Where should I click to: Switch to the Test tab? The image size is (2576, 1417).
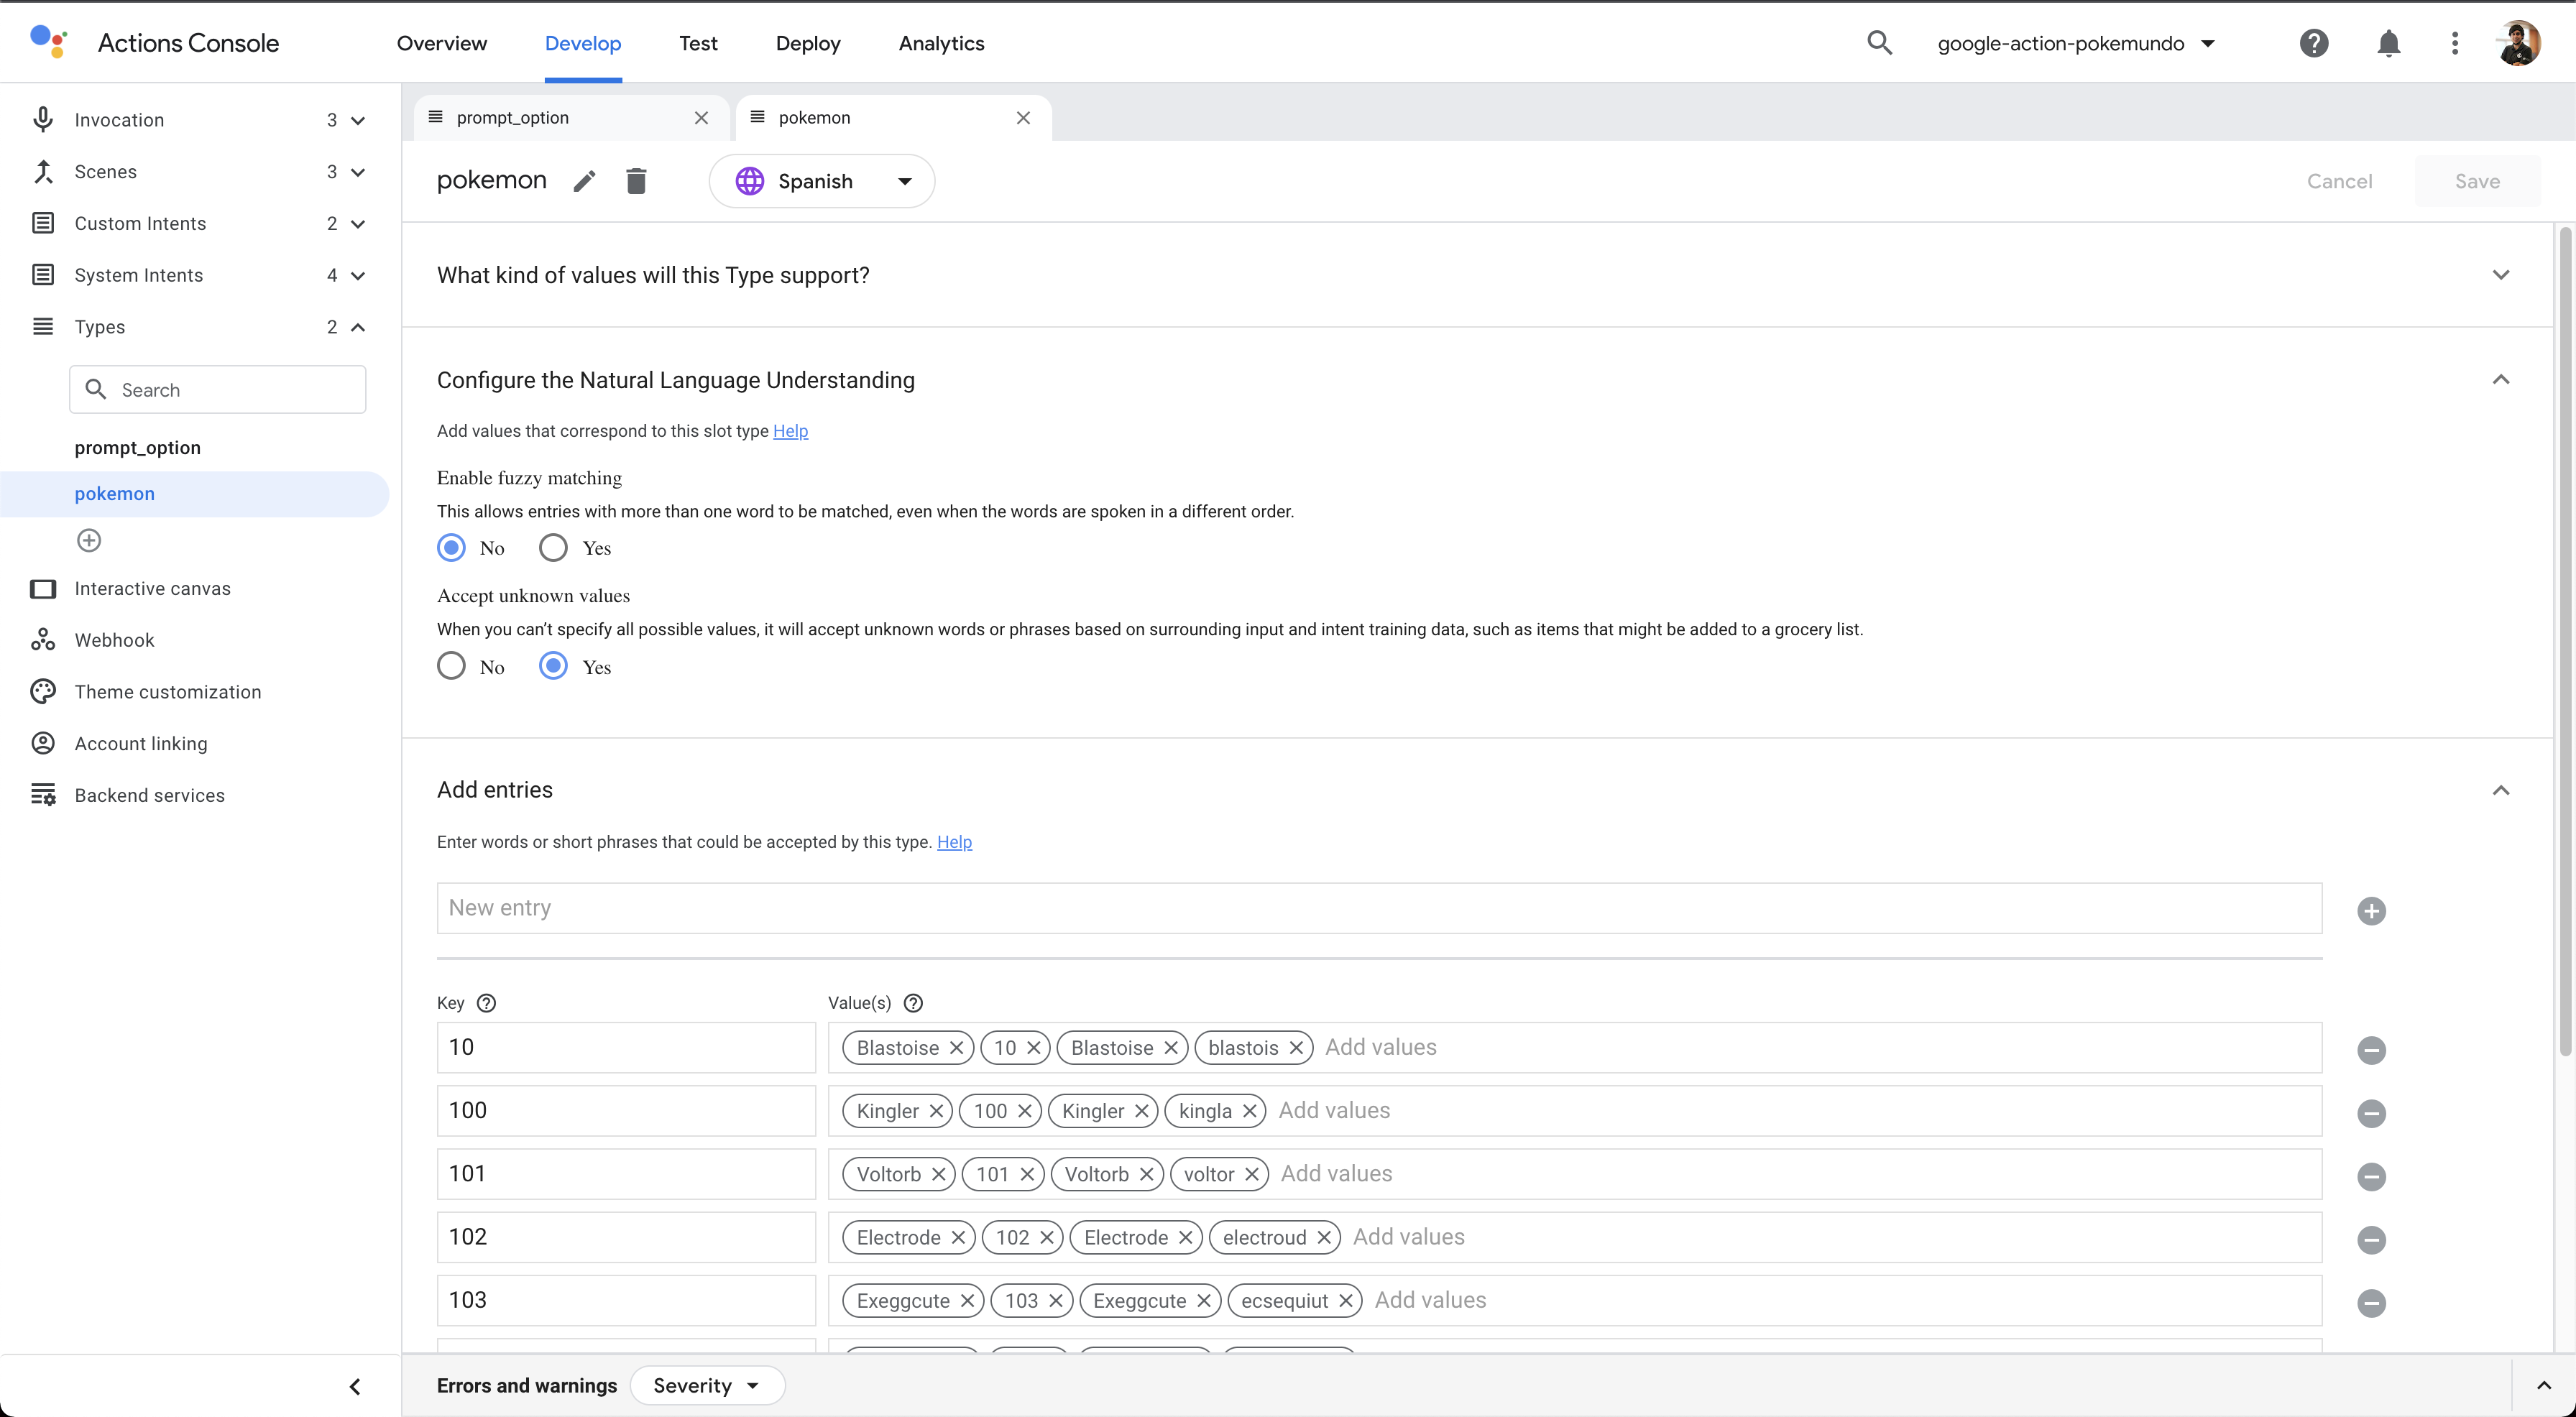[698, 43]
